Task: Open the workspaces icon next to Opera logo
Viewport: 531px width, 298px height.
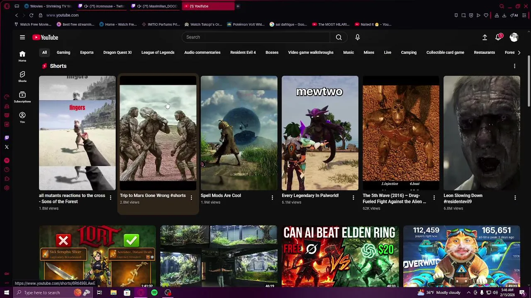Action: point(17,6)
